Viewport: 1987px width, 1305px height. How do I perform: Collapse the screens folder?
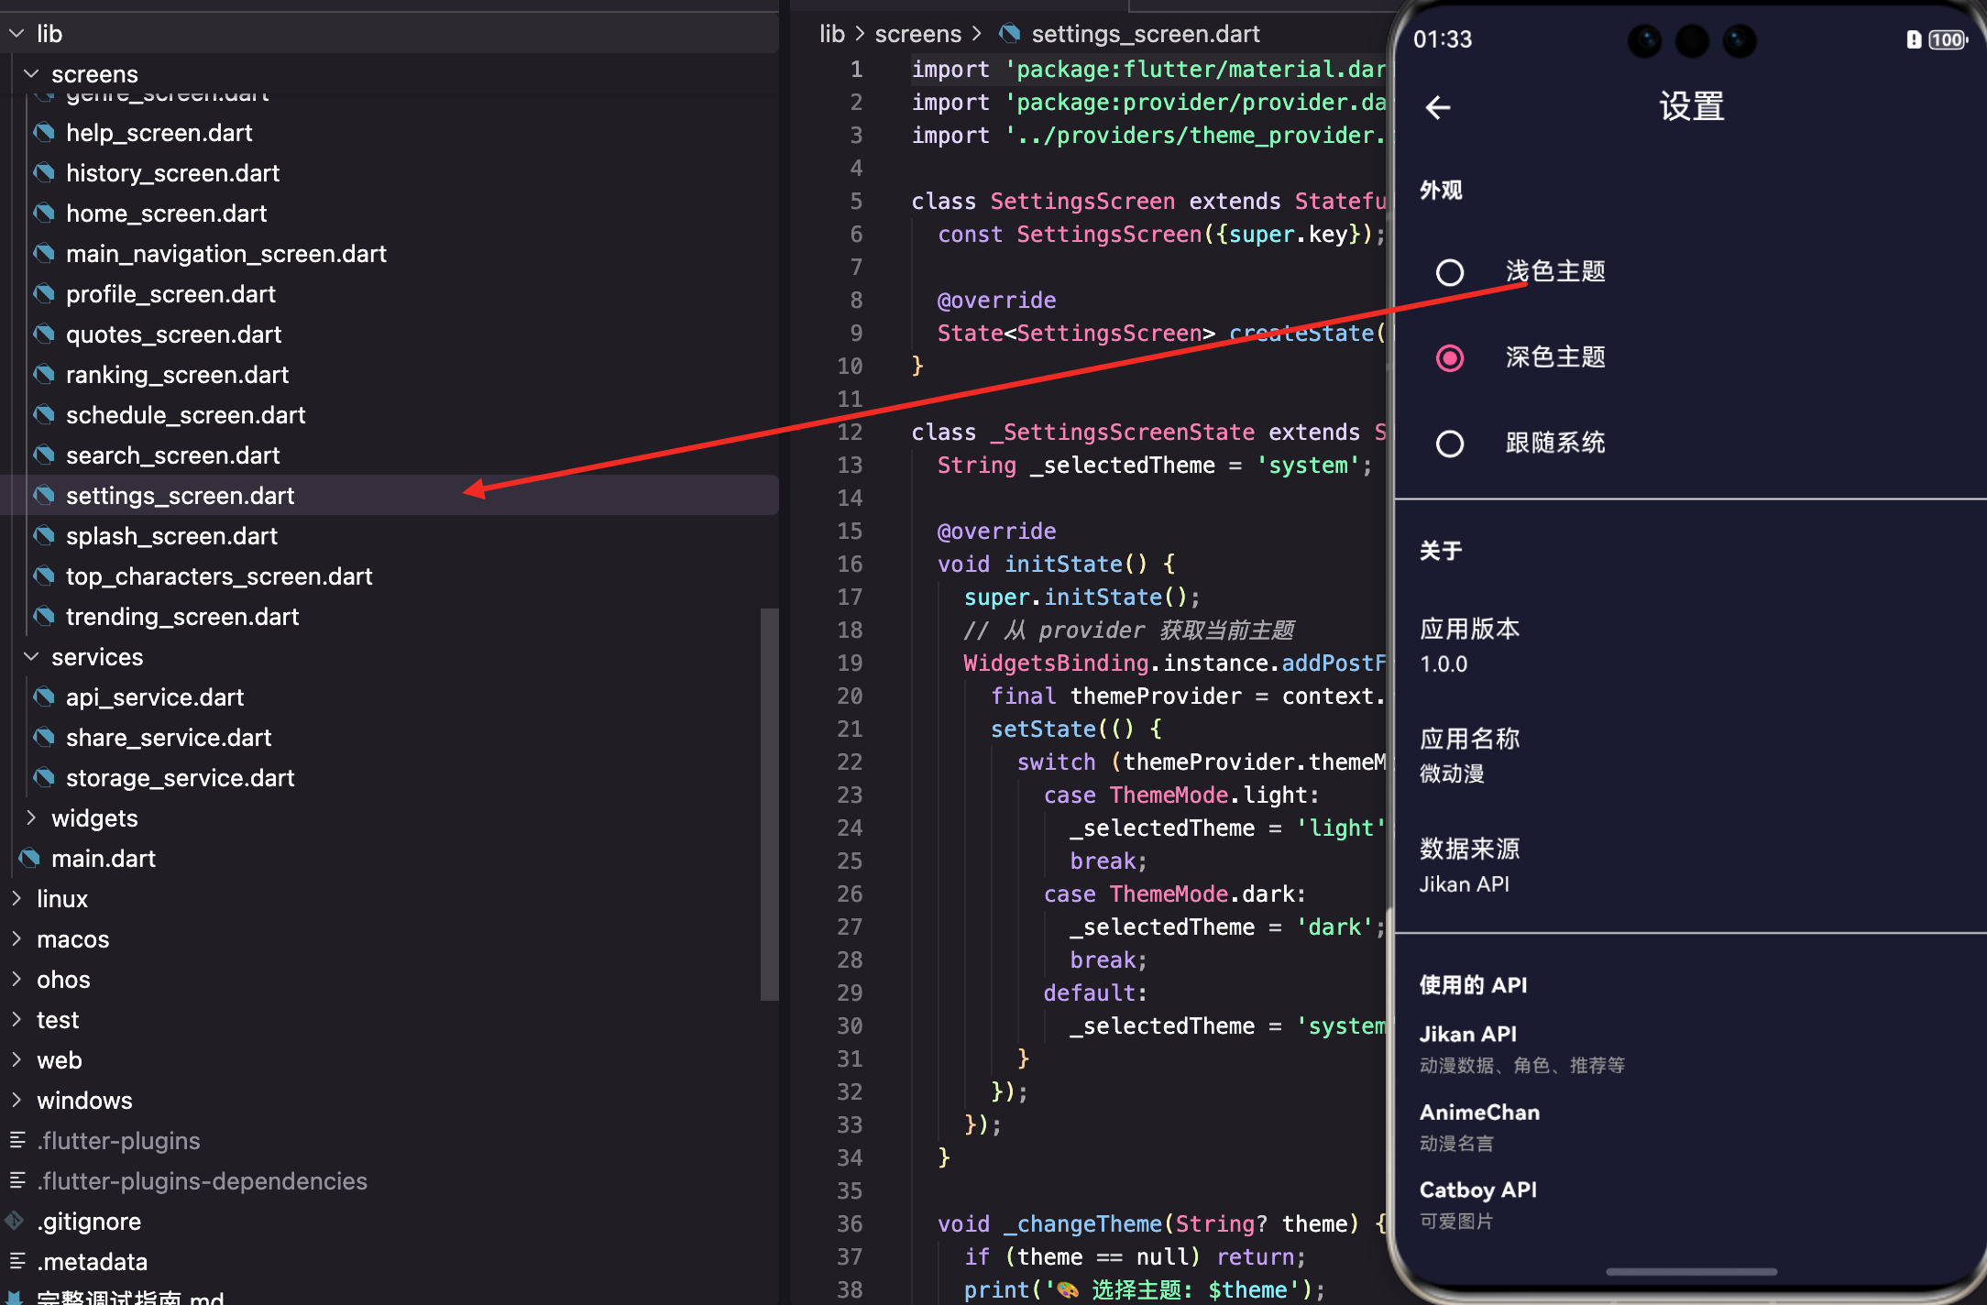click(x=31, y=73)
